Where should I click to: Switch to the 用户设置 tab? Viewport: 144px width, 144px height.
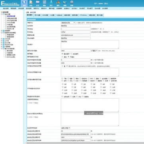coord(37,15)
